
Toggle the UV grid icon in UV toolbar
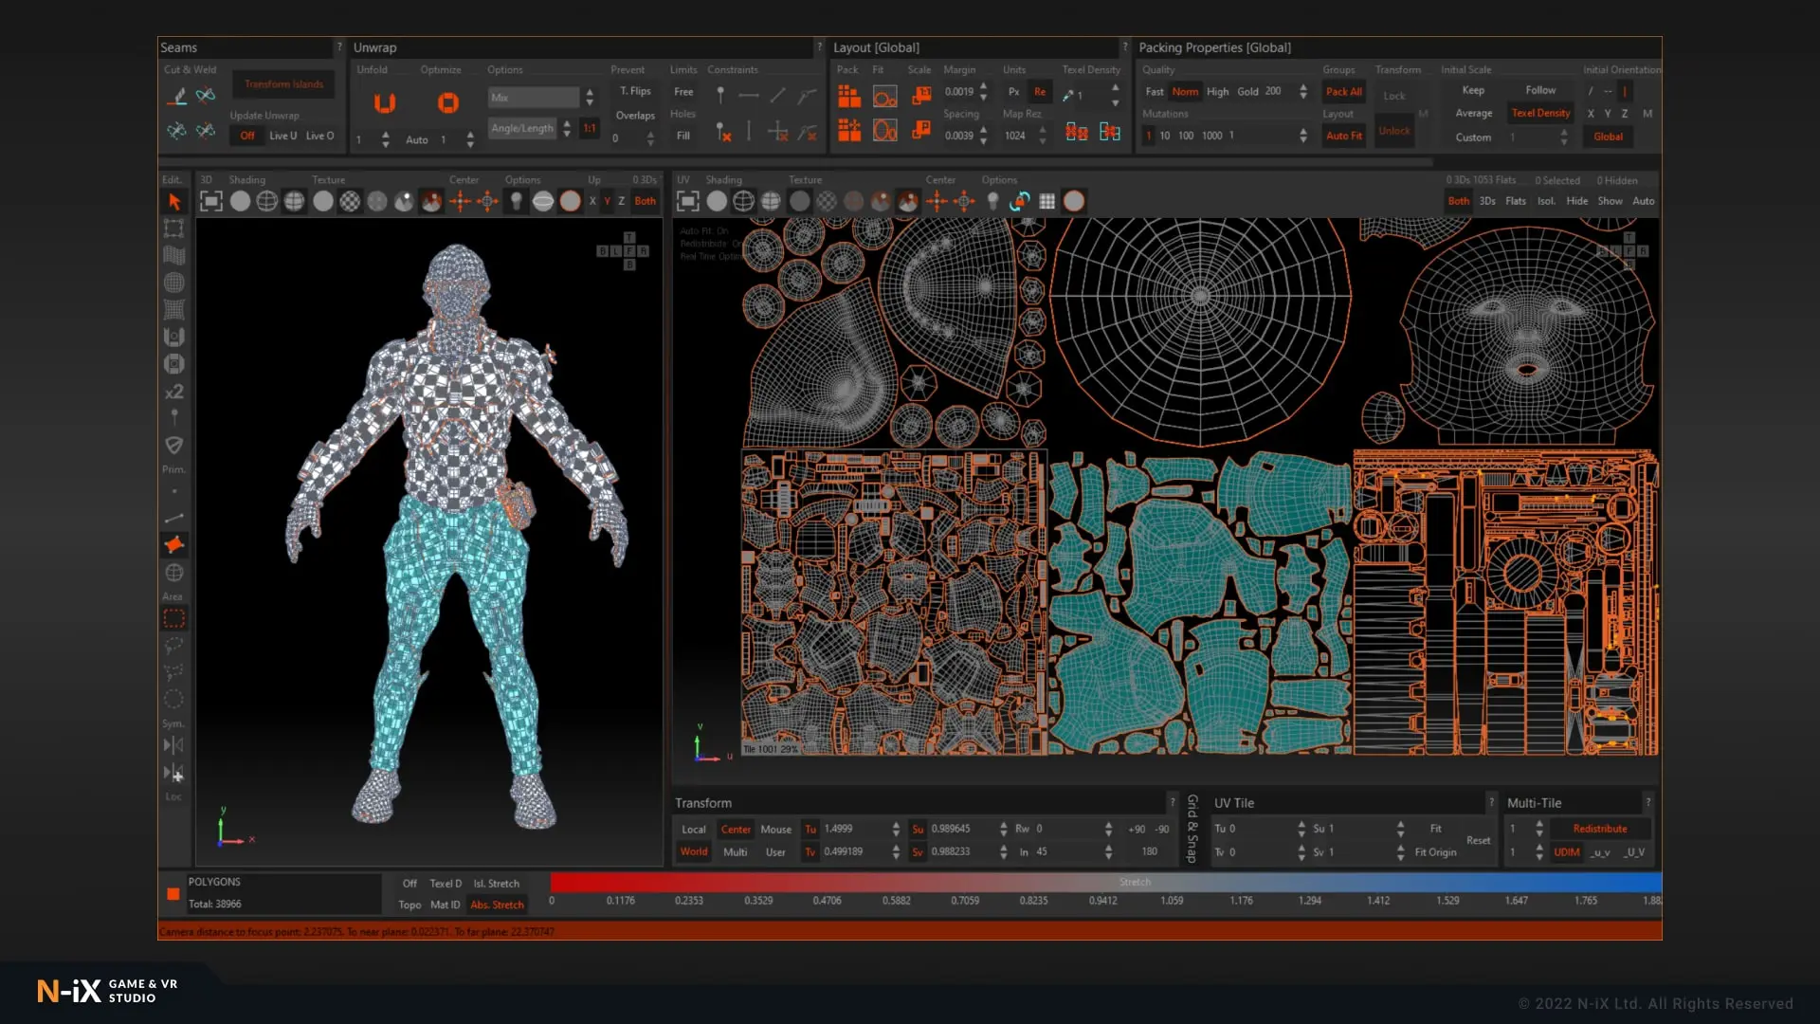pos(1046,201)
